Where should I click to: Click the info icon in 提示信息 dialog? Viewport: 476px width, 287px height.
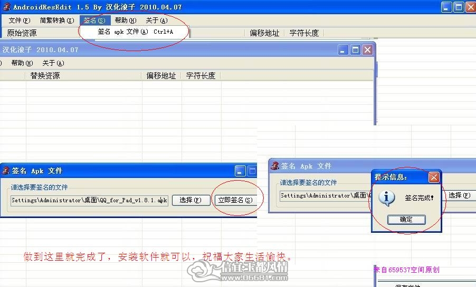(386, 198)
